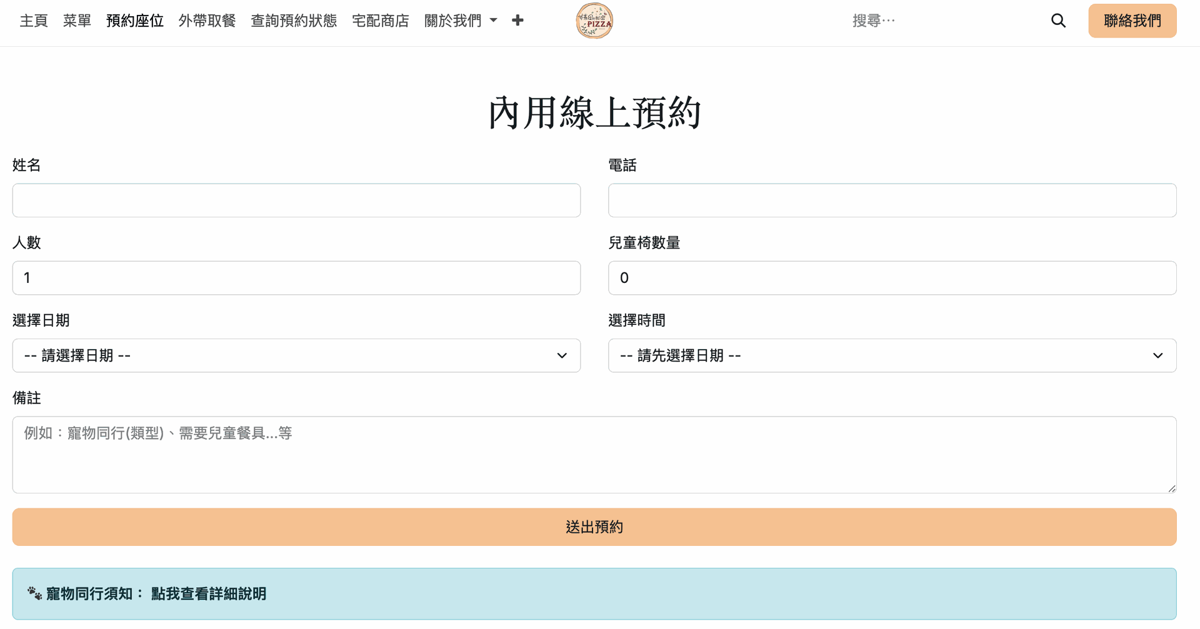Visit the 宅配商店 delivery shop
The width and height of the screenshot is (1200, 629).
pos(380,21)
